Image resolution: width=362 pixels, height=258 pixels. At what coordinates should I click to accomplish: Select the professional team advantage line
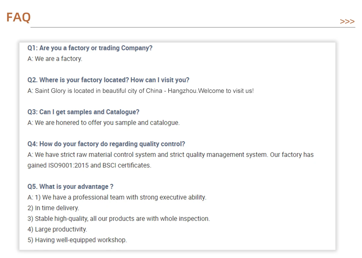(x=117, y=197)
